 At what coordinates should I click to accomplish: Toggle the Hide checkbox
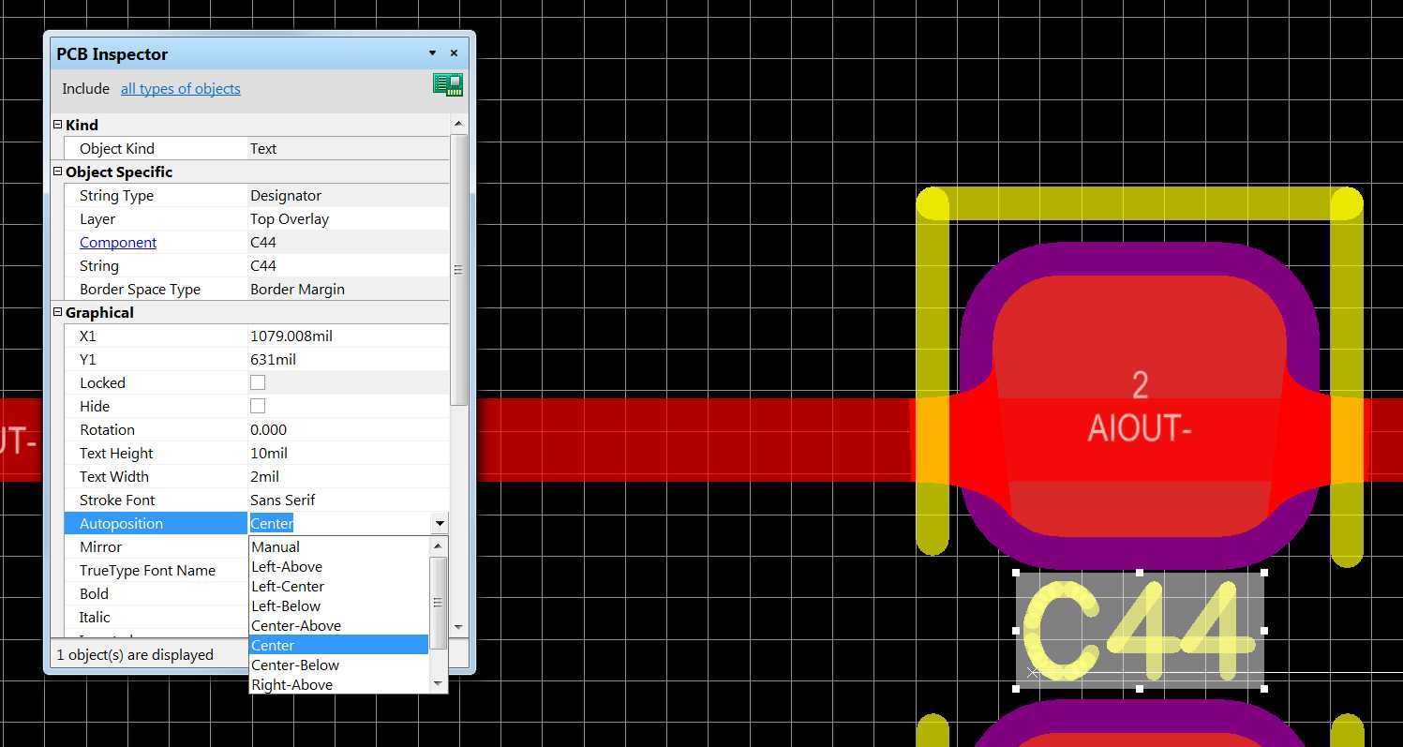pyautogui.click(x=258, y=406)
